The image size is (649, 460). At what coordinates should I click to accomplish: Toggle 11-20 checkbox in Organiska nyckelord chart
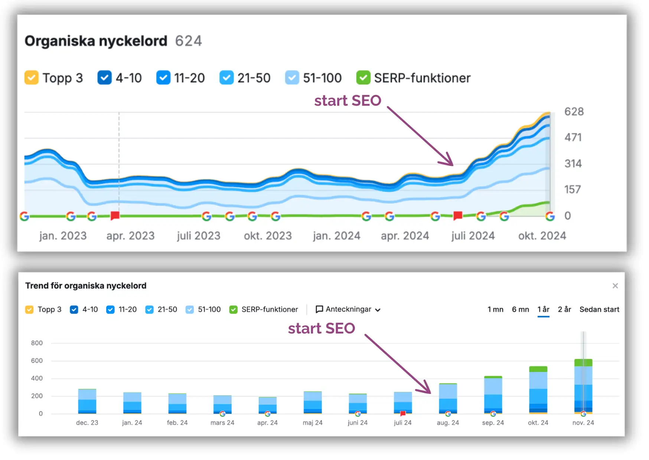click(163, 78)
